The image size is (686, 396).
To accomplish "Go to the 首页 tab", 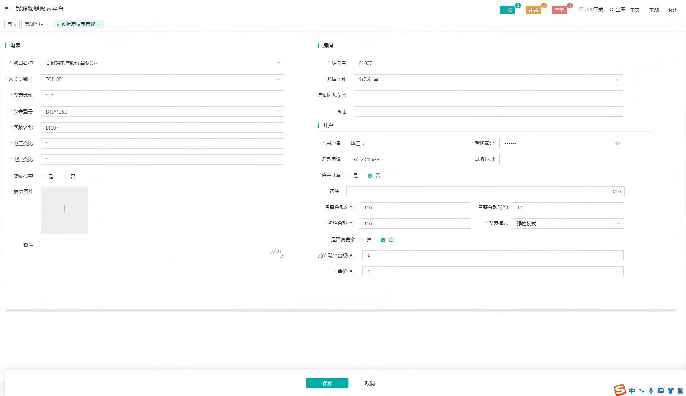I will [12, 24].
